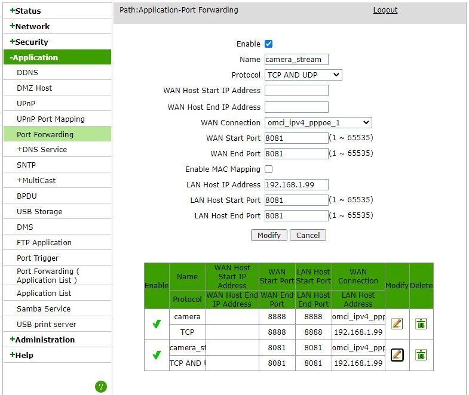Collapse the Application menu section

point(57,57)
